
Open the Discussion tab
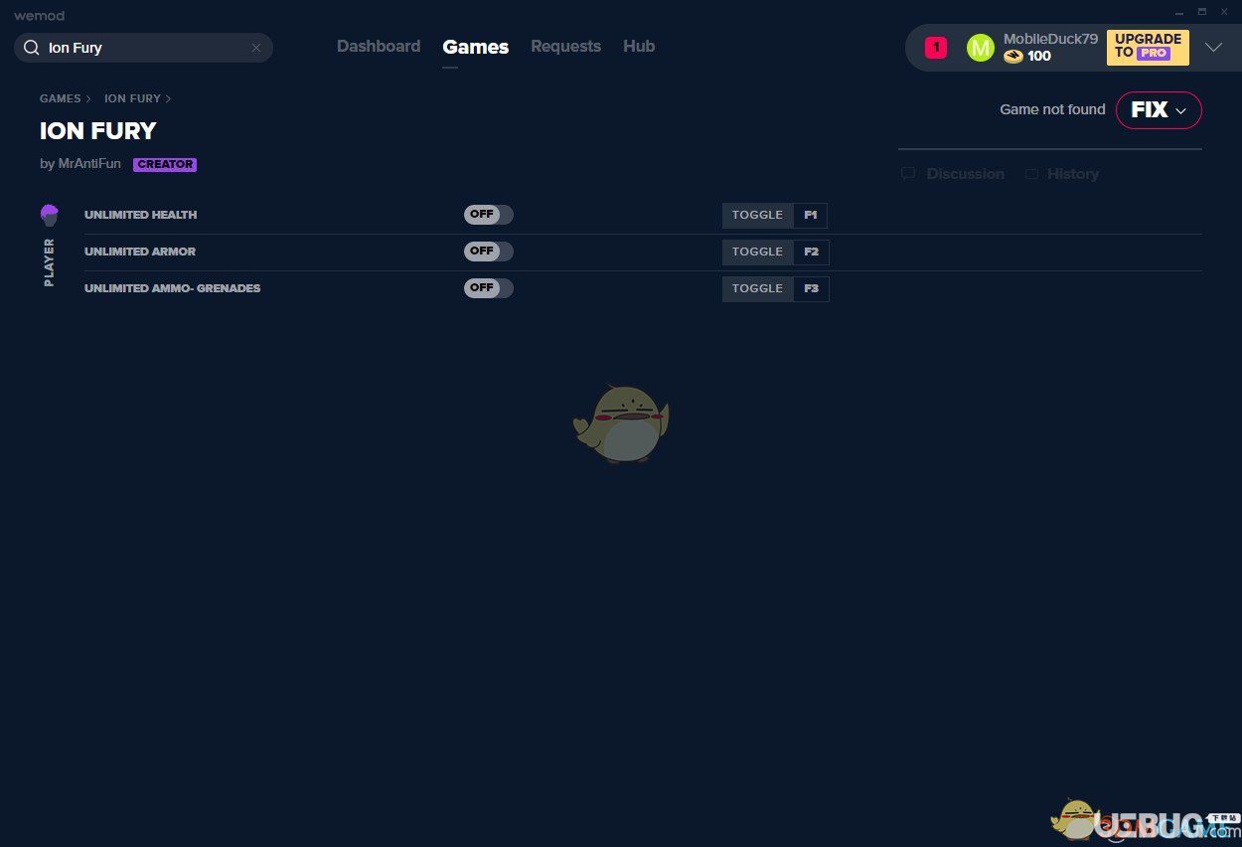click(x=953, y=174)
